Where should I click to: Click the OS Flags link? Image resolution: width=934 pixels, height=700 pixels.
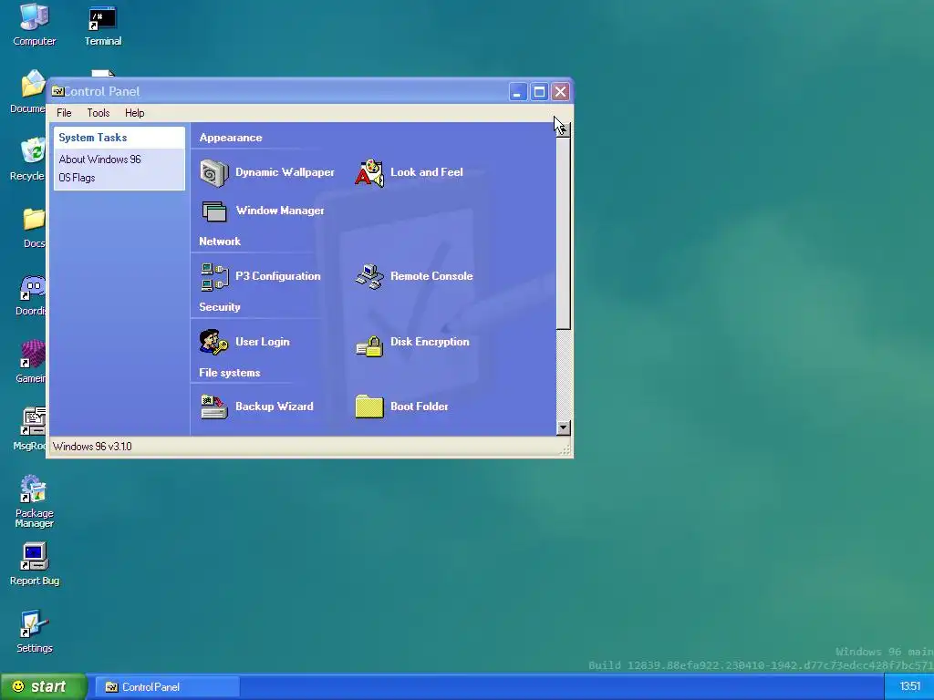[77, 178]
